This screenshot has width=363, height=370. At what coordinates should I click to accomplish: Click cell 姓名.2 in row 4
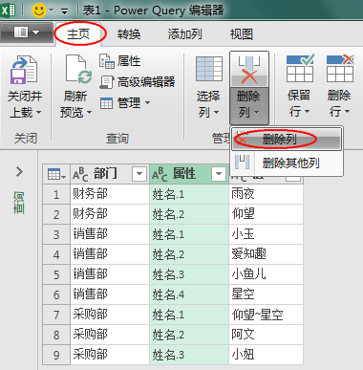click(189, 254)
